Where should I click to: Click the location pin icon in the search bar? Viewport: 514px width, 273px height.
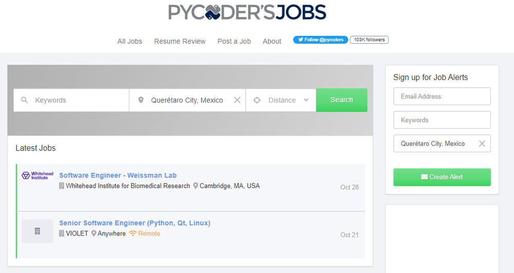pyautogui.click(x=141, y=100)
